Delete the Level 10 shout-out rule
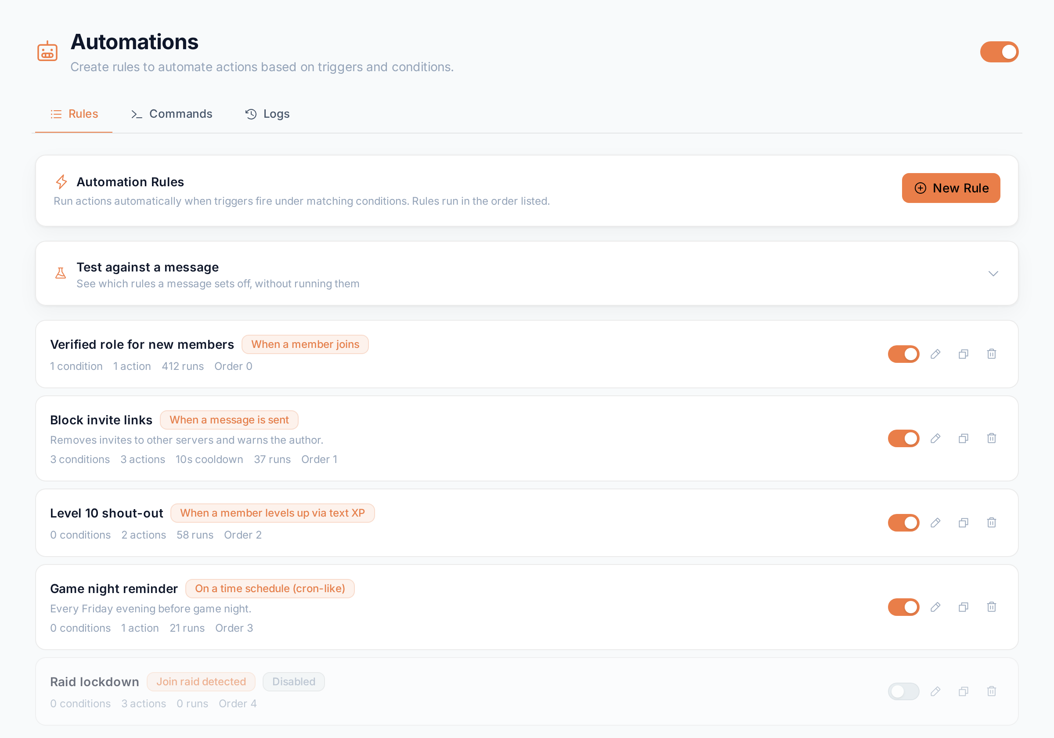1054x738 pixels. 991,523
